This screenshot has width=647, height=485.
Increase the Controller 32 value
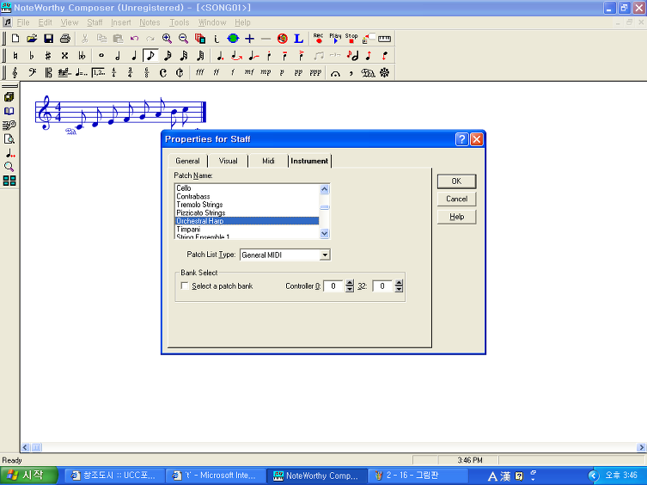399,283
